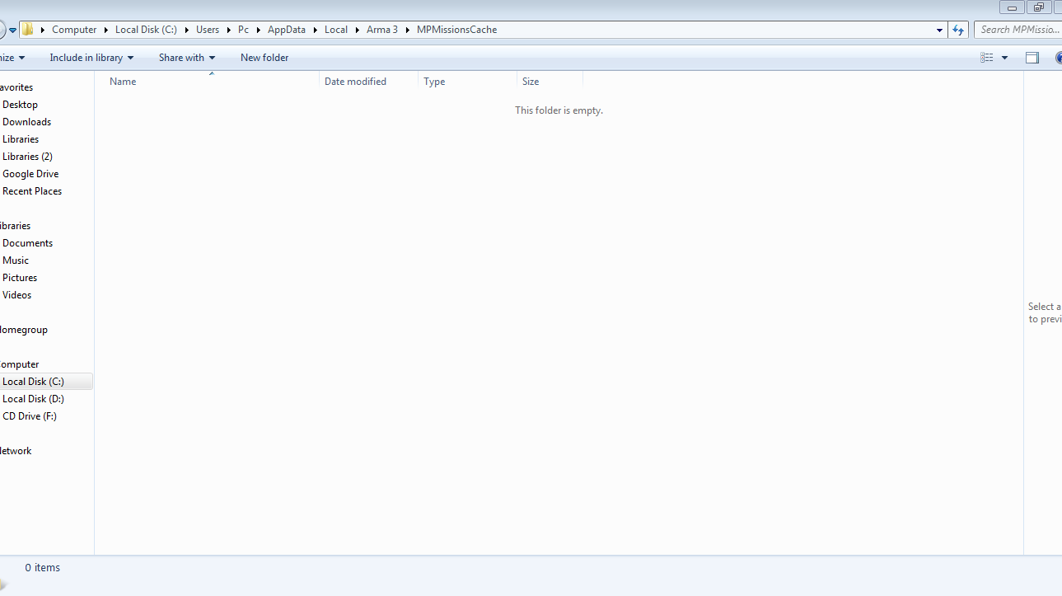Expand the arrow after Arma 3 in the address bar
Screen dimensions: 1062x596
point(407,30)
